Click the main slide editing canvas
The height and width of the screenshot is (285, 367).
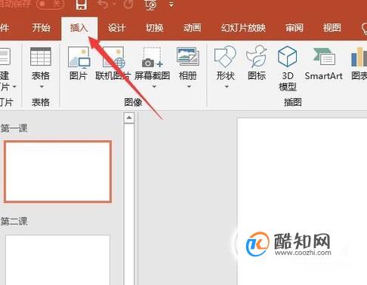point(302,201)
